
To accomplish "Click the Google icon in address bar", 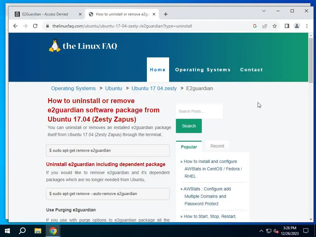I will 255,26.
